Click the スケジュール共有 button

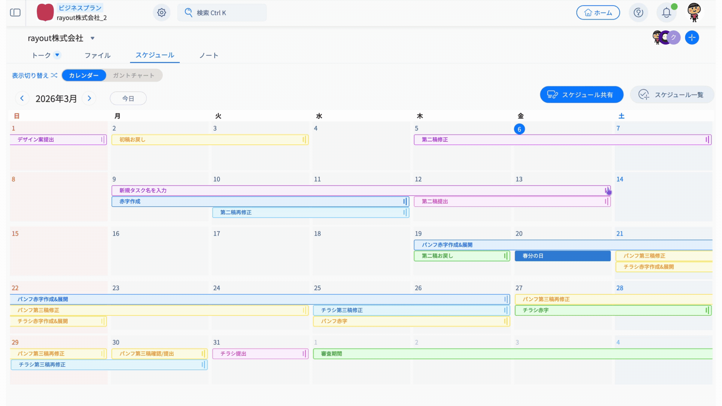[x=581, y=95]
